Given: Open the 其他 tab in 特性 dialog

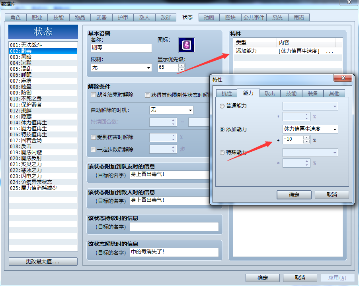Looking at the screenshot, I should click(334, 93).
